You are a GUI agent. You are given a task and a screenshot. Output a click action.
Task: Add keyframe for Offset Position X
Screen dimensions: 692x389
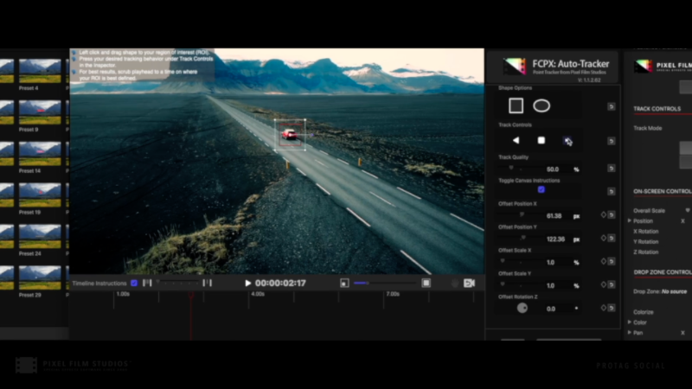[x=603, y=214]
